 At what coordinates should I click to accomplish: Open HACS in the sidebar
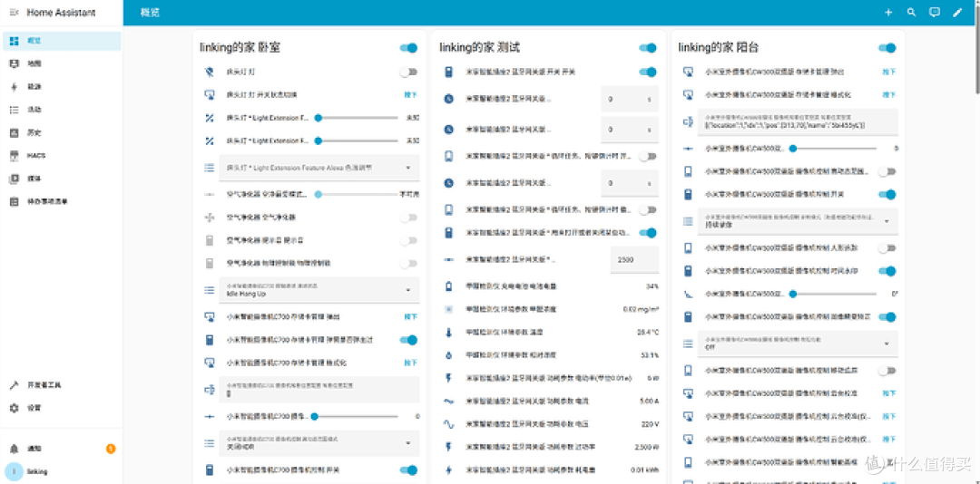pyautogui.click(x=62, y=156)
